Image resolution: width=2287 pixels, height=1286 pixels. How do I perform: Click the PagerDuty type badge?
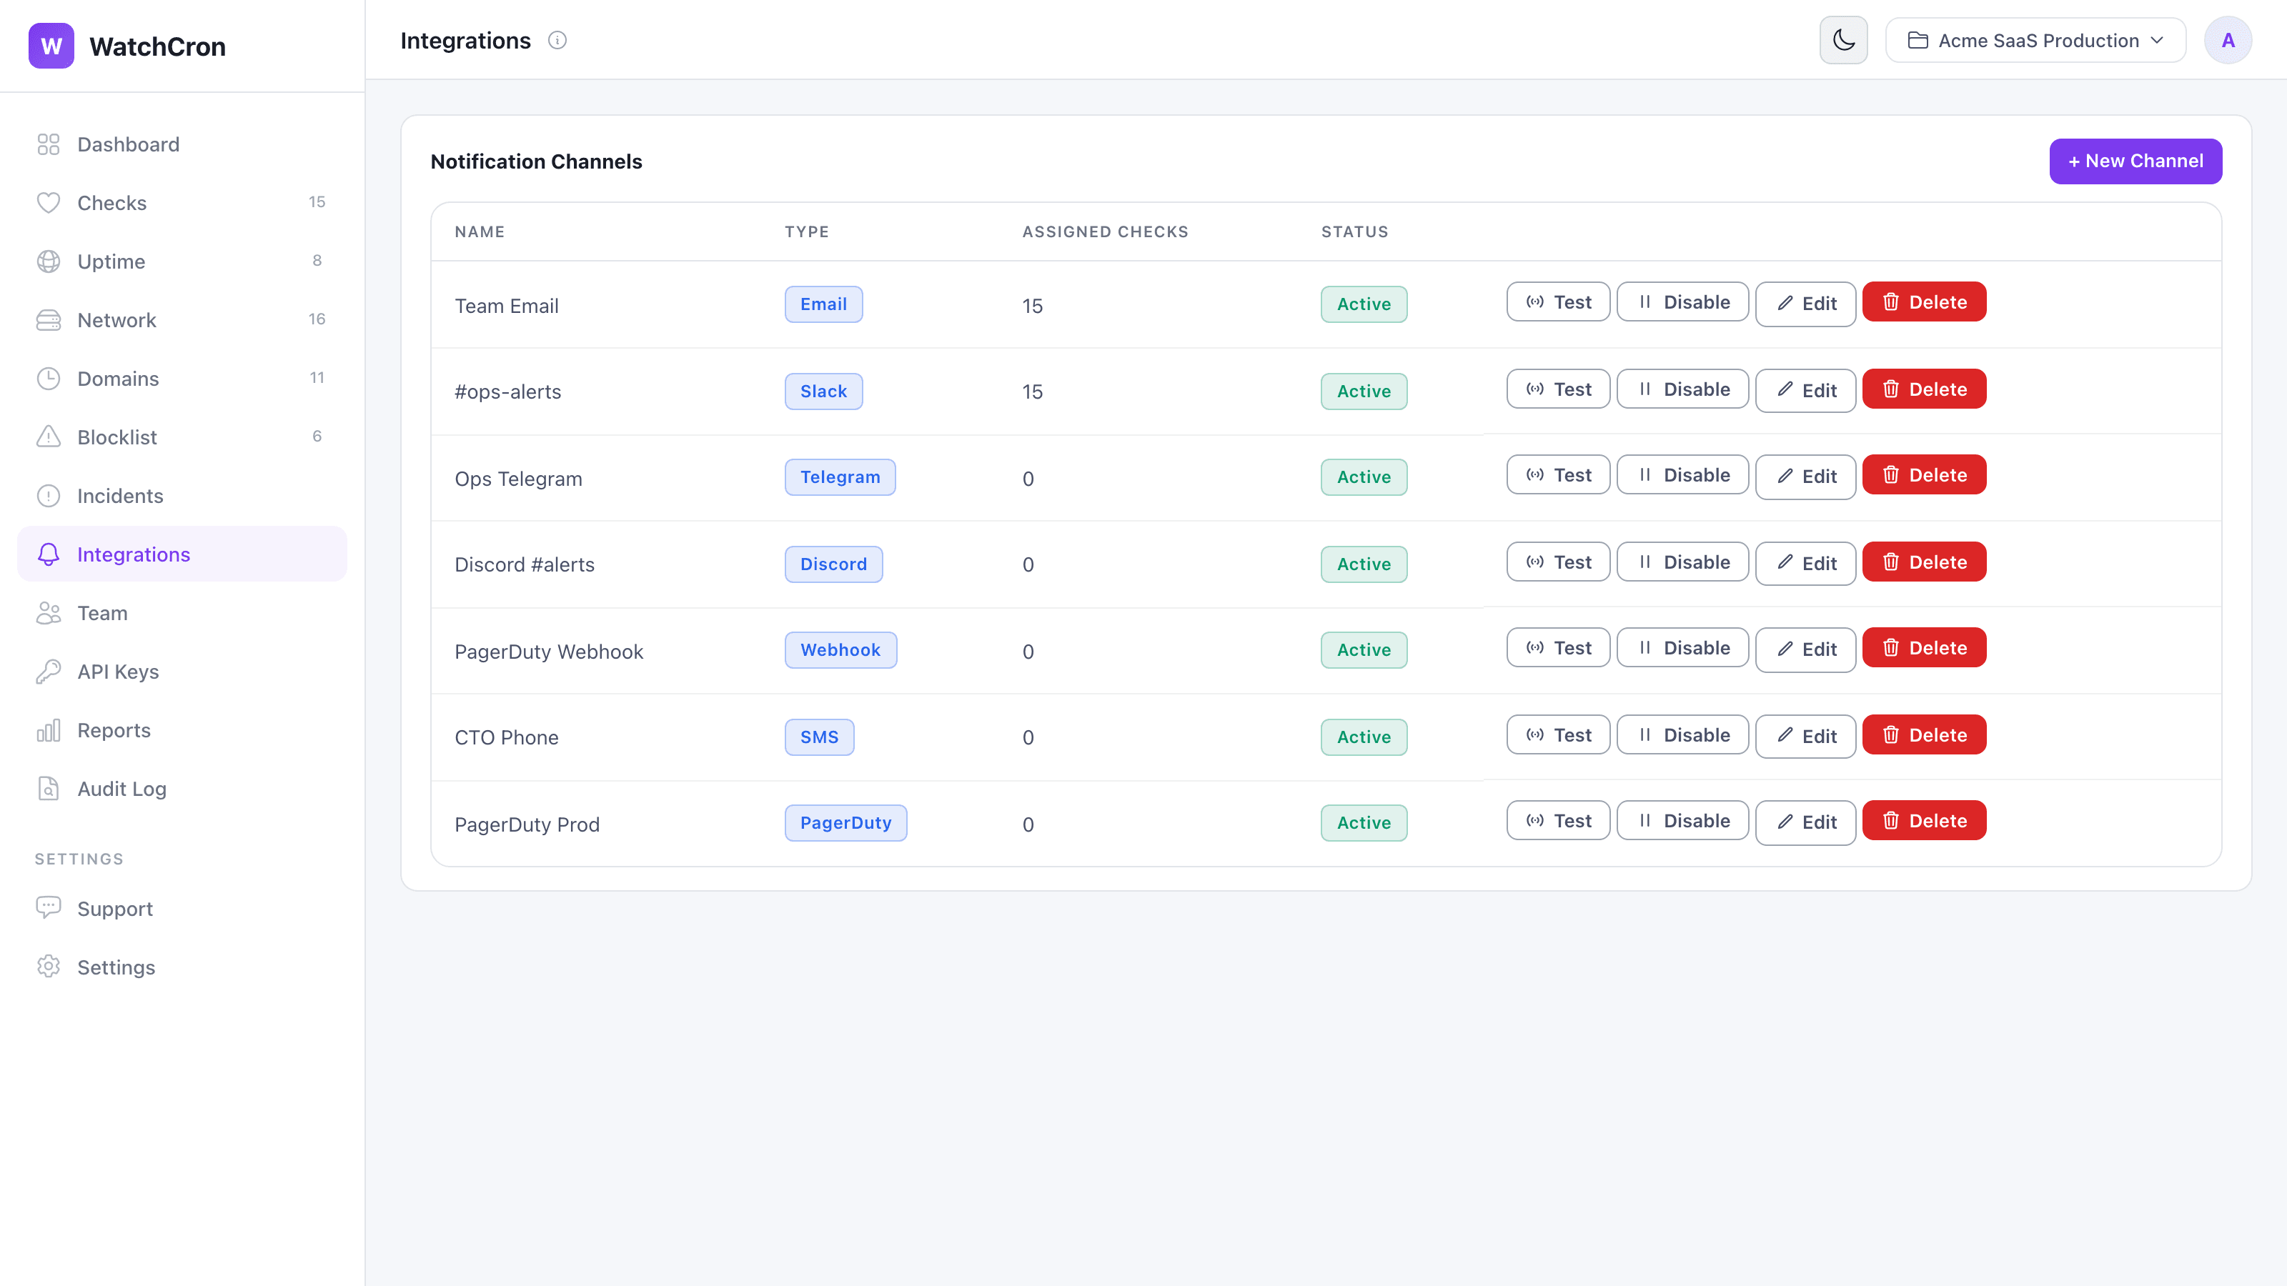845,823
